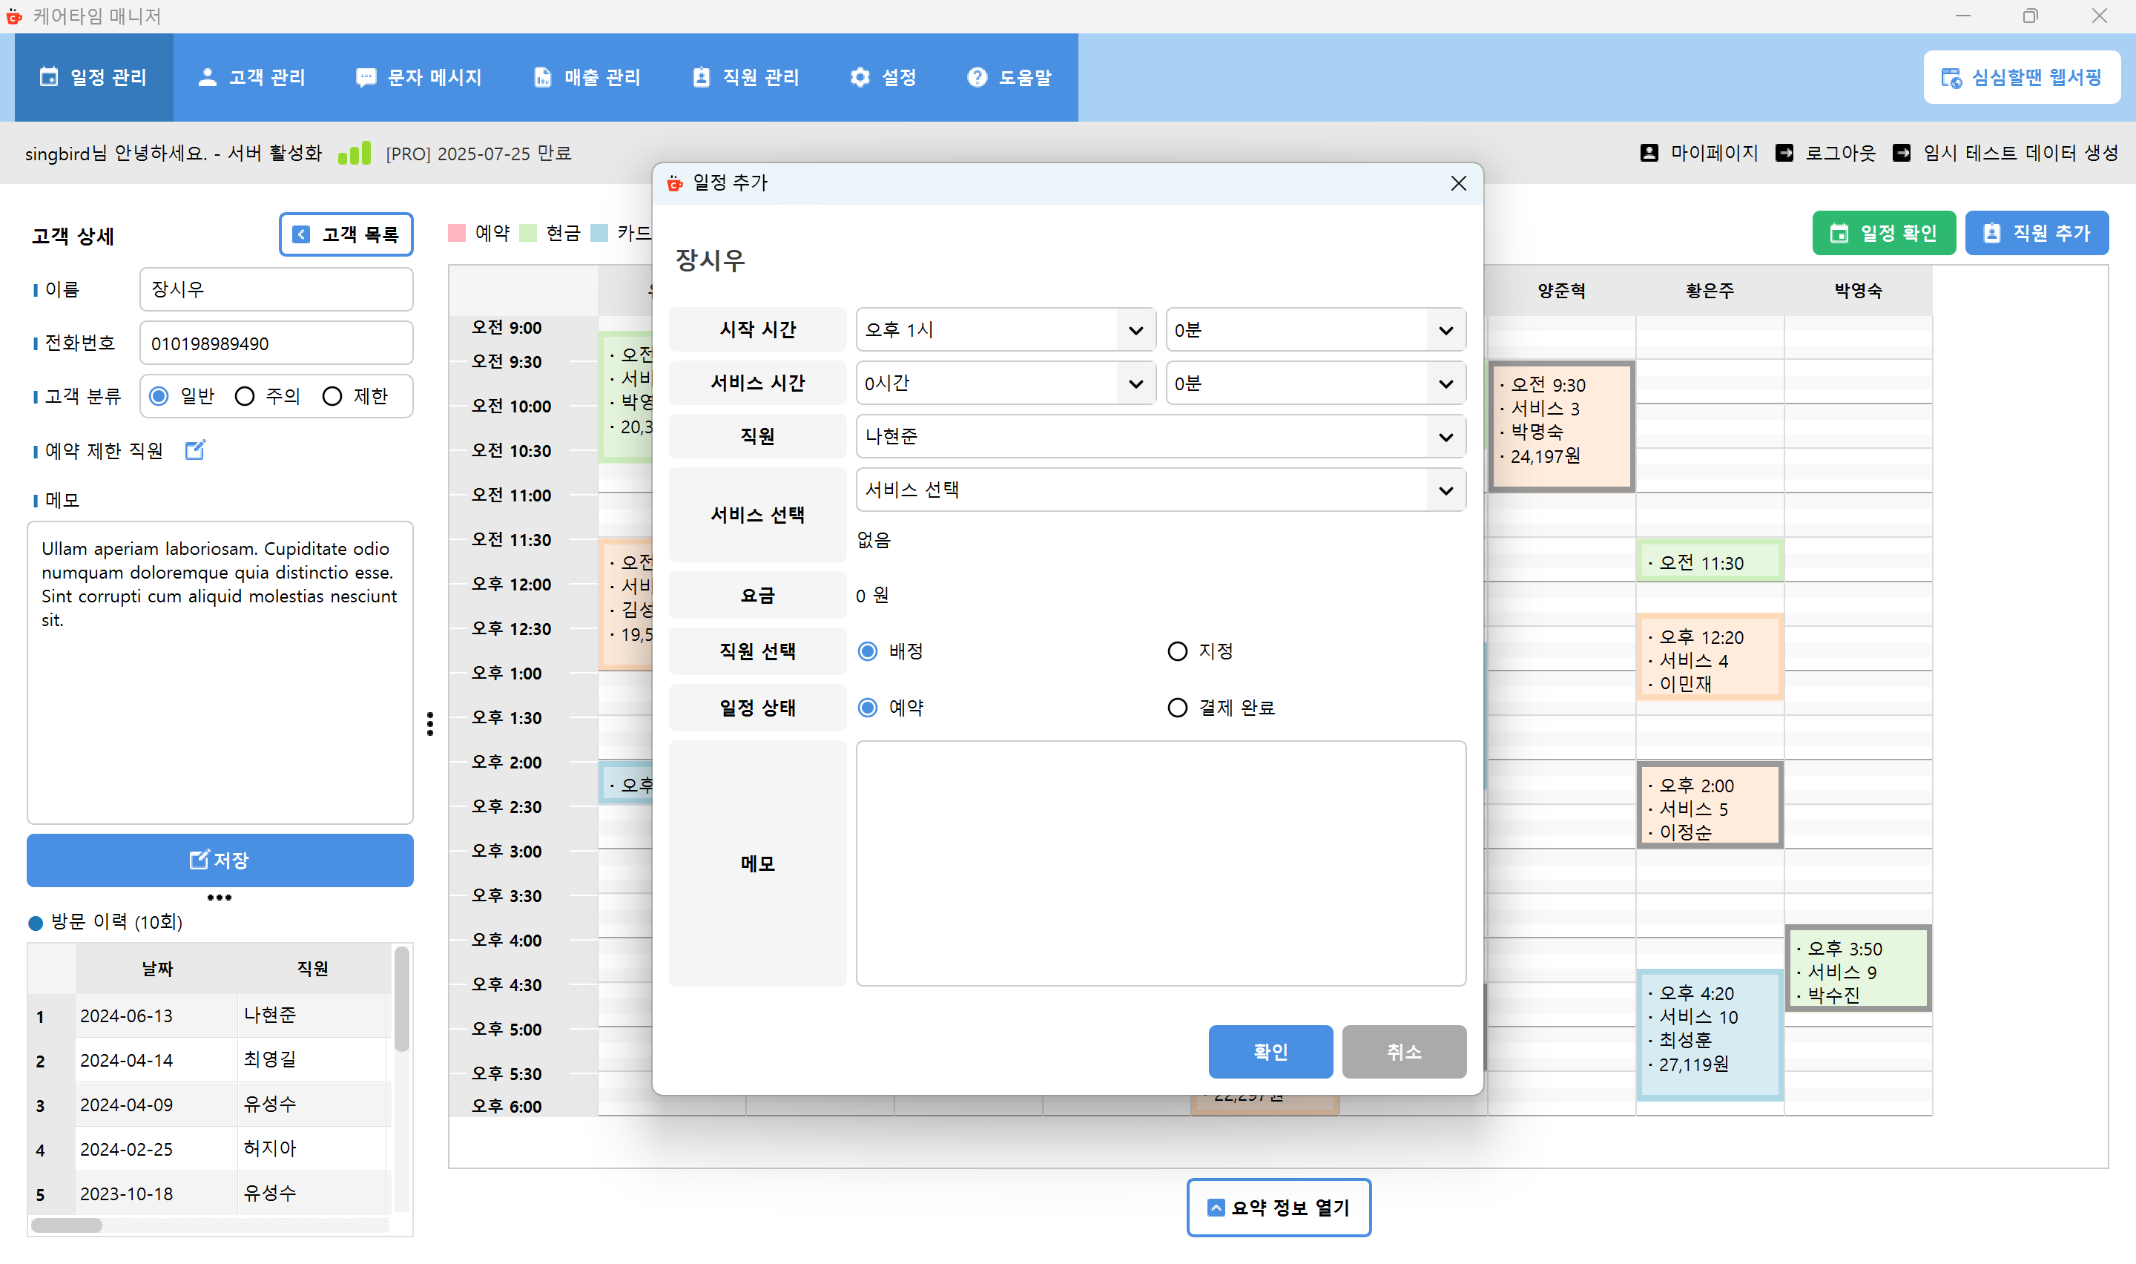Screen dimensions: 2136x1264
Task: Close the 일정 추가 dialog with X
Action: click(x=1457, y=183)
